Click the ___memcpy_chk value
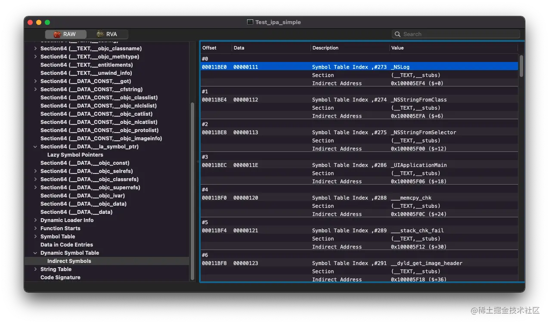 pos(411,197)
